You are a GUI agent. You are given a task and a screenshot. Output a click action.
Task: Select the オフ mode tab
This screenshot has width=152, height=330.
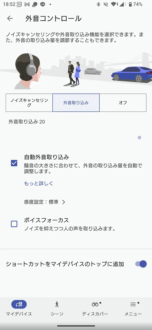123,103
